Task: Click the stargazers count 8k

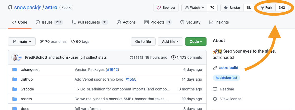Action: click(249, 8)
